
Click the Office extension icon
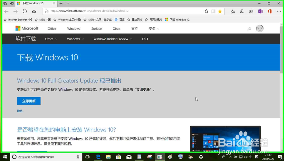pyautogui.click(x=270, y=11)
